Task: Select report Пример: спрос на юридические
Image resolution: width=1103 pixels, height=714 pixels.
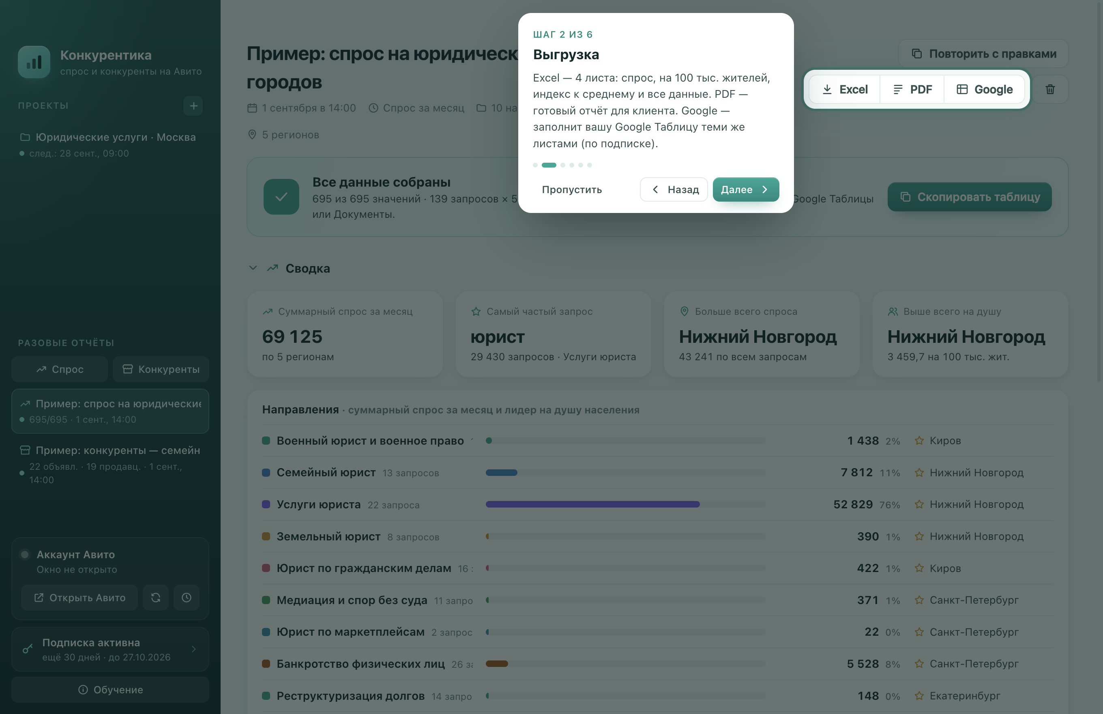Action: click(110, 411)
